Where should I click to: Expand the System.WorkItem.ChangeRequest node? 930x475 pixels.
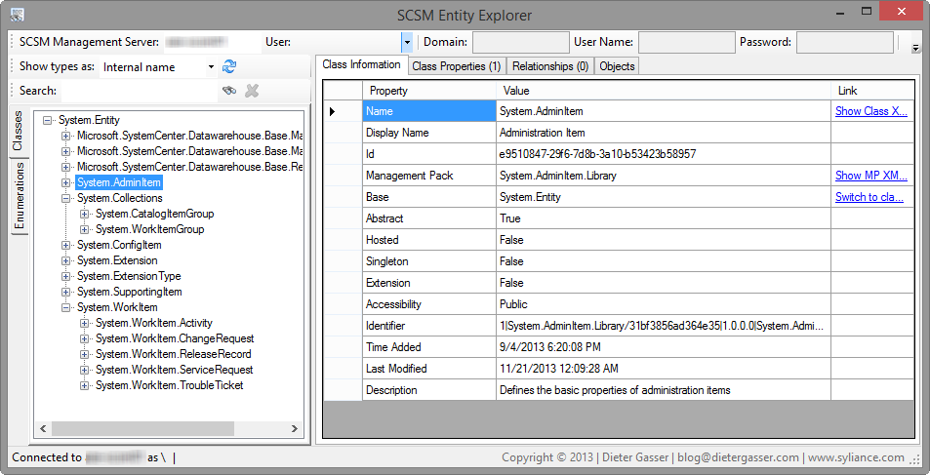click(84, 338)
